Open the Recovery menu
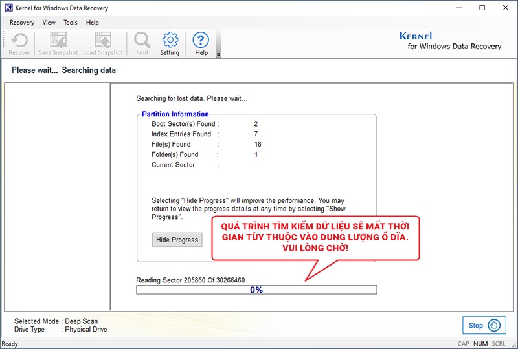 (x=22, y=23)
